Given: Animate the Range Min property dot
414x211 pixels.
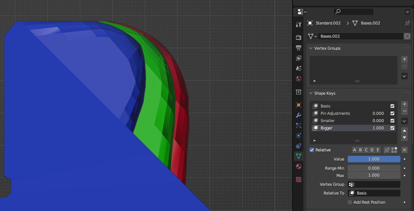Looking at the screenshot, I should coord(405,168).
